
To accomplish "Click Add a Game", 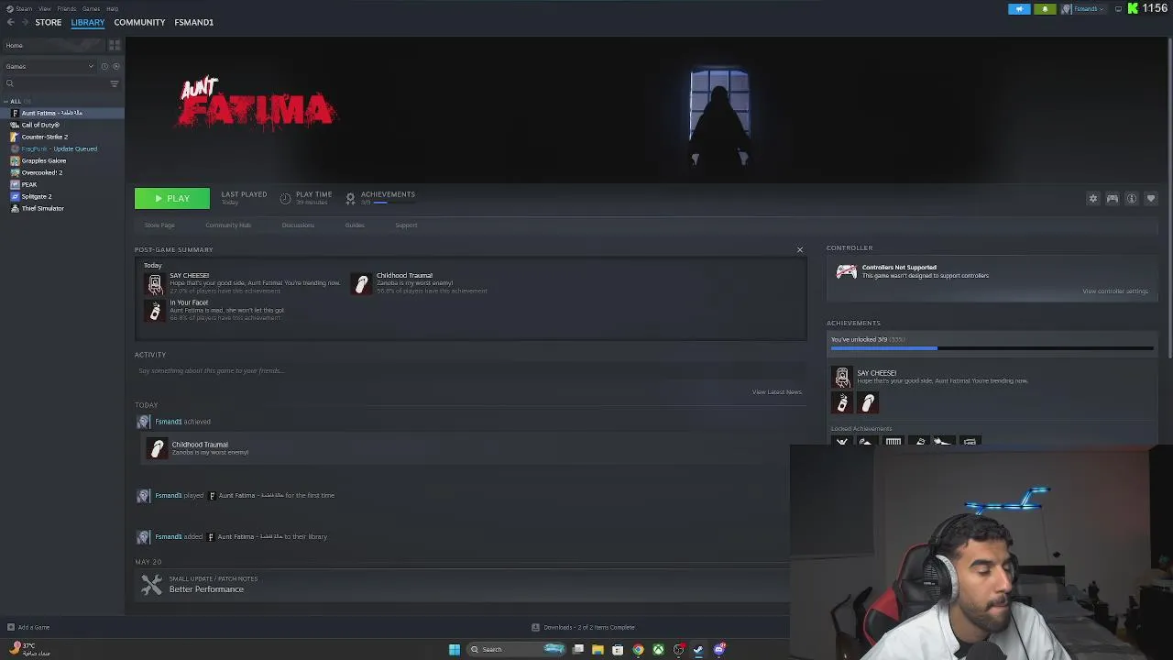I will pos(28,628).
